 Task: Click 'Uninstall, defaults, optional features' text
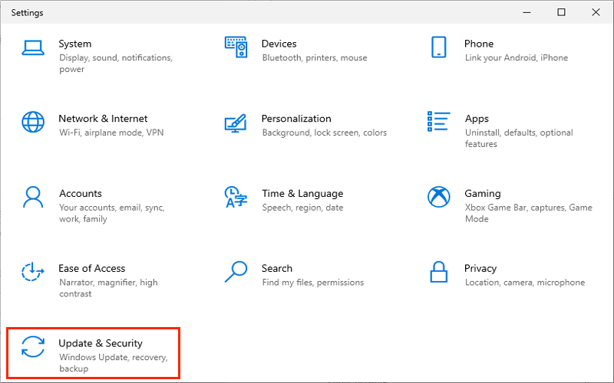click(x=519, y=139)
